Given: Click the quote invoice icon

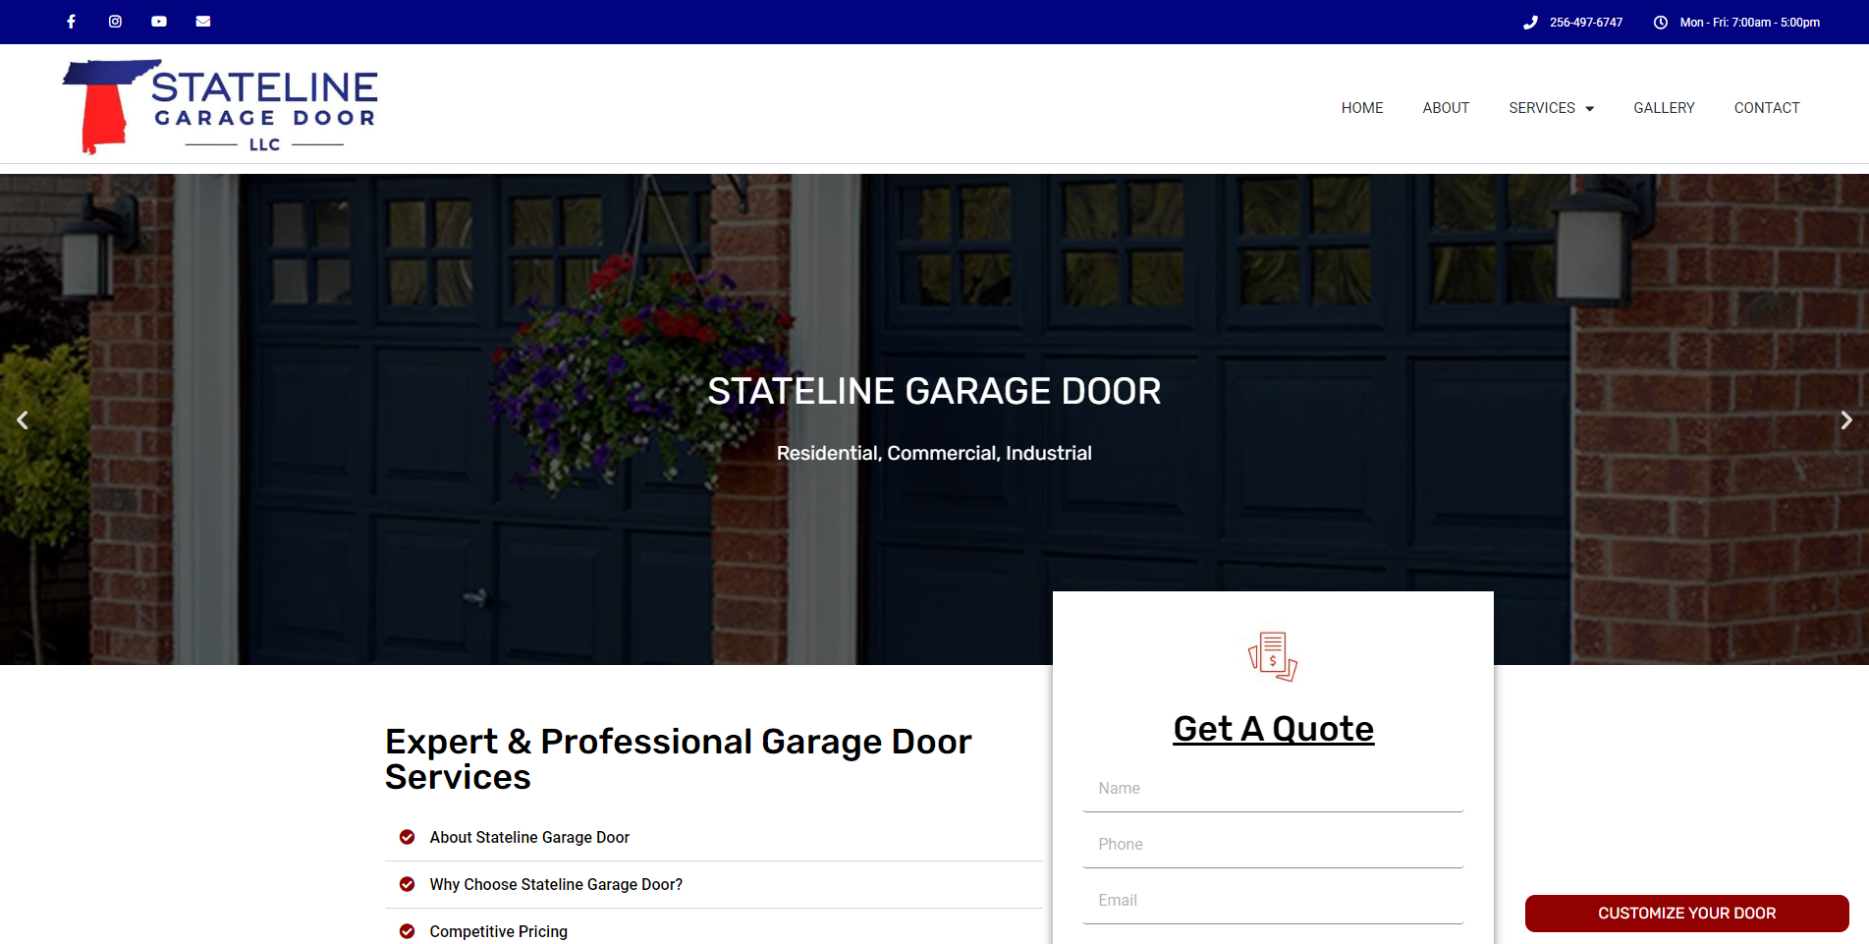Looking at the screenshot, I should (1273, 656).
